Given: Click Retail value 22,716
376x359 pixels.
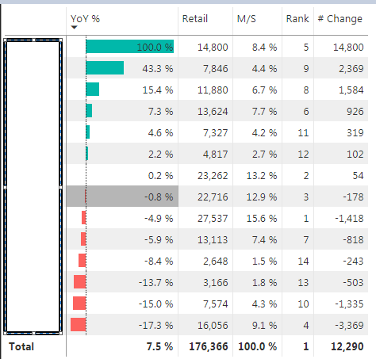Looking at the screenshot, I should coord(213,197).
